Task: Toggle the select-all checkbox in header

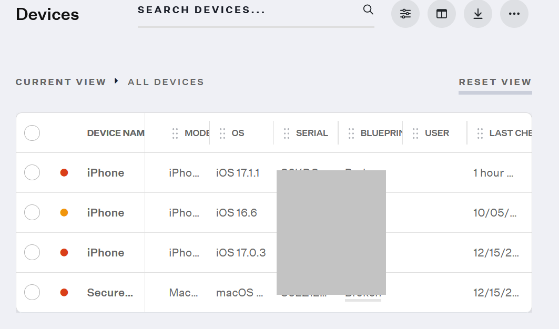Action: [x=32, y=133]
